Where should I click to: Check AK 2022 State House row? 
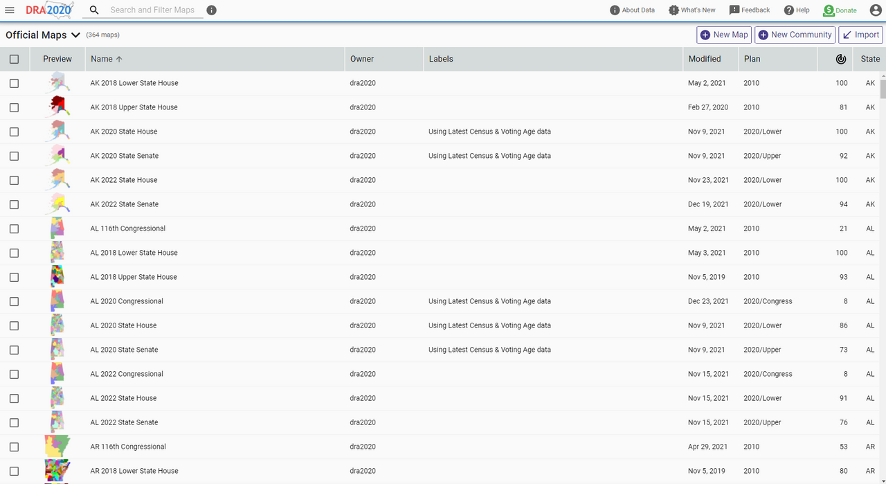click(14, 180)
